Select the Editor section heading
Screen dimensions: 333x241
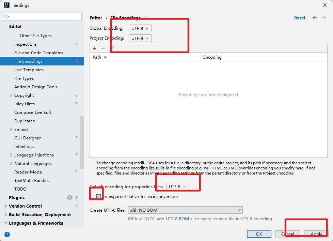coord(16,26)
